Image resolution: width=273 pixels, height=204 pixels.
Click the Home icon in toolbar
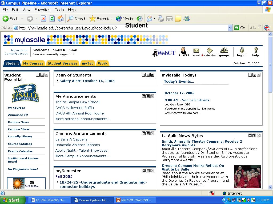point(61,19)
